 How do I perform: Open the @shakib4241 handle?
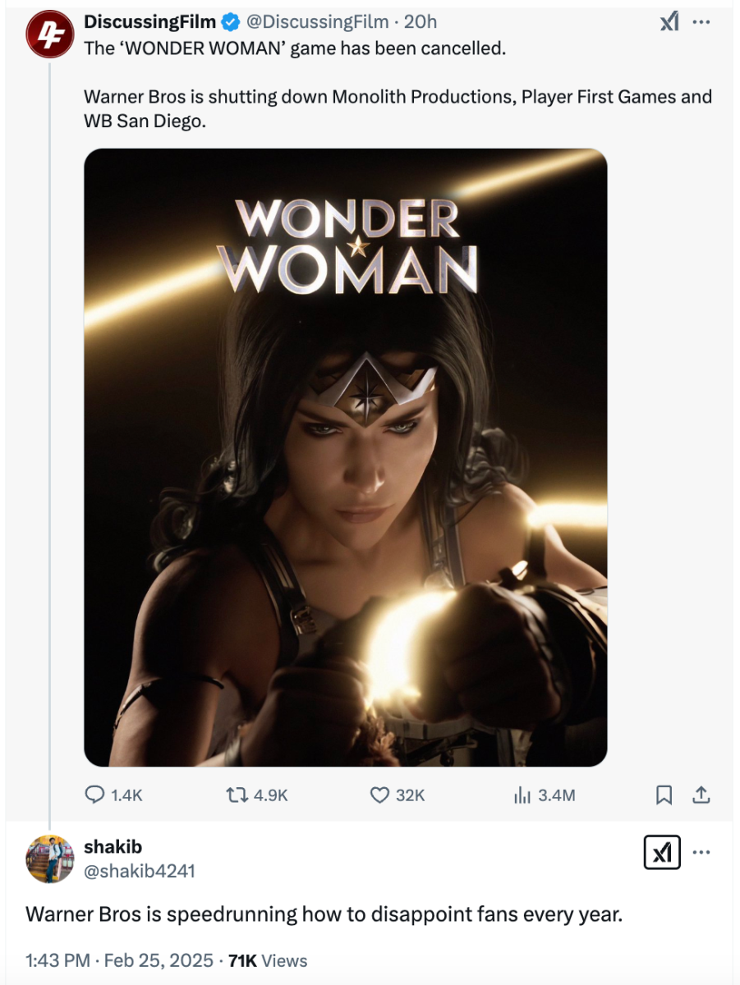click(140, 871)
